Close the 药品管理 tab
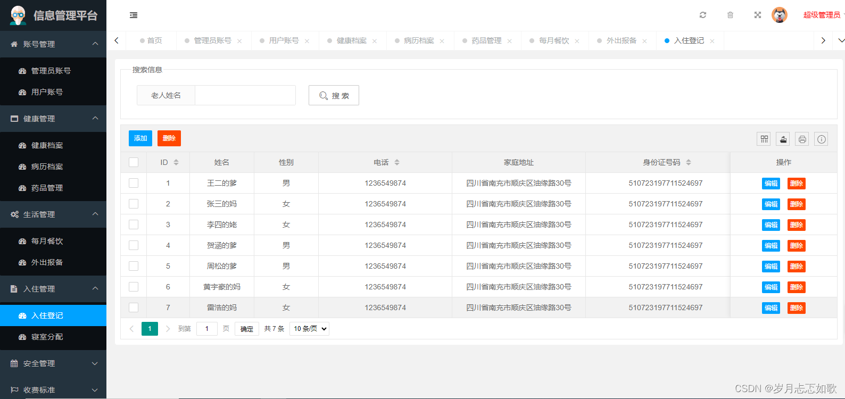This screenshot has width=845, height=399. (510, 41)
